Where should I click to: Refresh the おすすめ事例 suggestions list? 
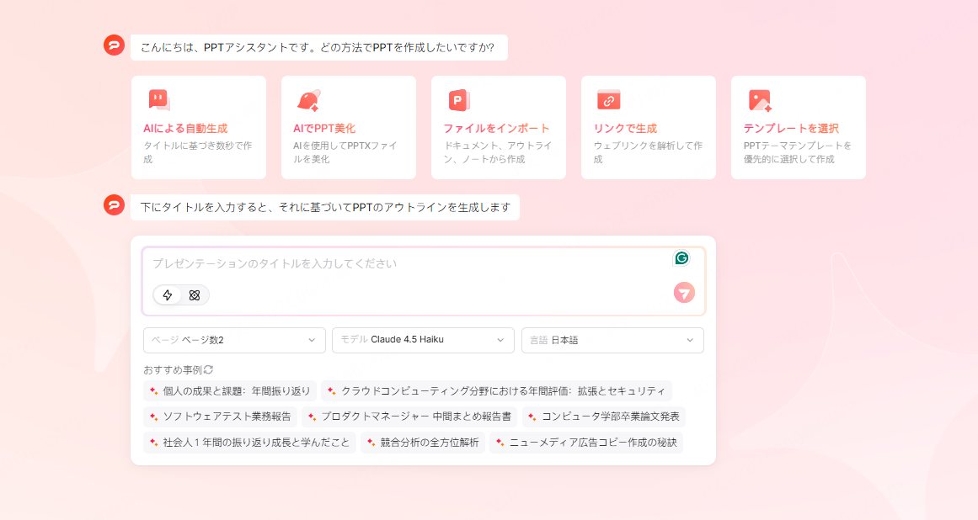[208, 369]
